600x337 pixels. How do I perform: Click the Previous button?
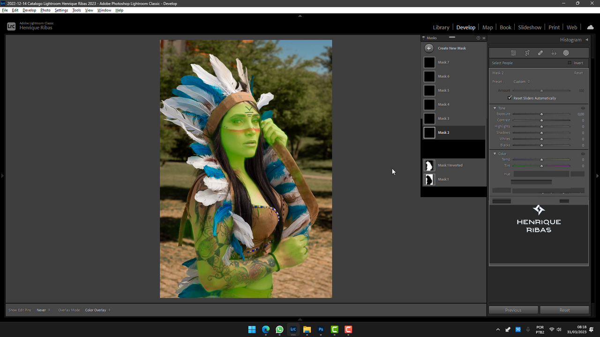(513, 310)
